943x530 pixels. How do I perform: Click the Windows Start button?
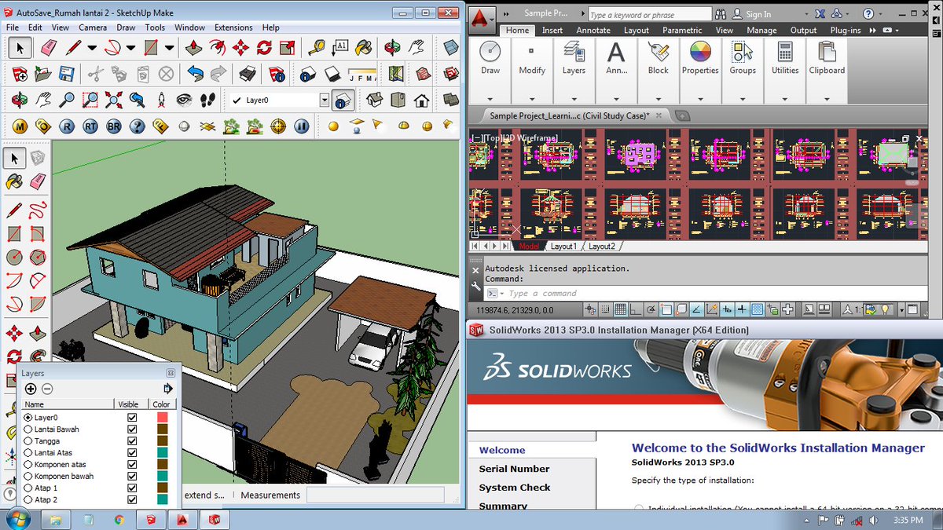pyautogui.click(x=18, y=519)
